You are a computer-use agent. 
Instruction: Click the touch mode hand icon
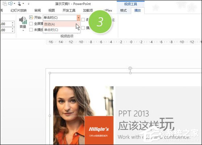point(19,4)
